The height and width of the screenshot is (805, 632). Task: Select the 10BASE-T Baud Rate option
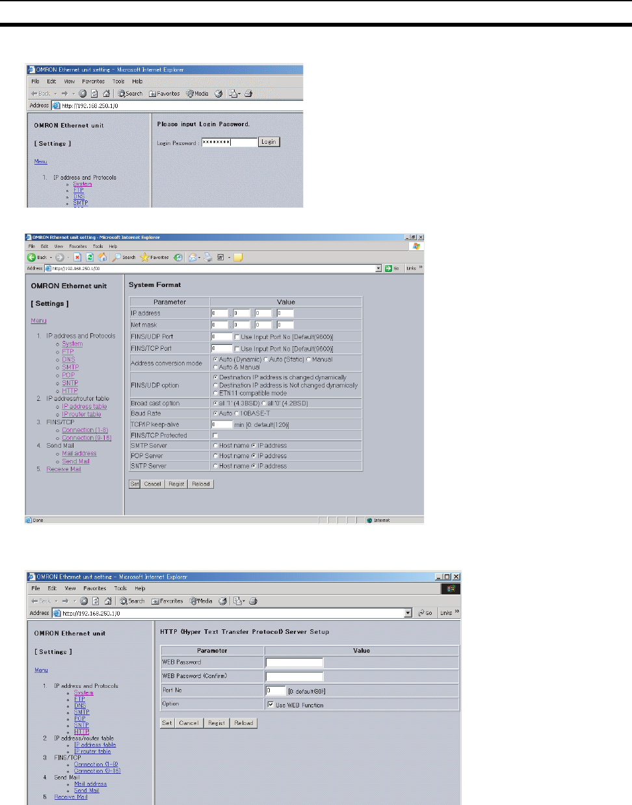(x=237, y=413)
